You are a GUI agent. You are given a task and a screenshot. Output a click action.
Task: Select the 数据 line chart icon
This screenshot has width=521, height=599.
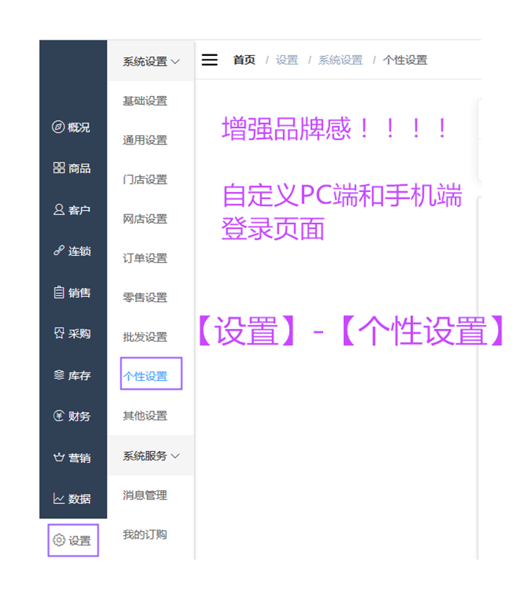(x=59, y=499)
